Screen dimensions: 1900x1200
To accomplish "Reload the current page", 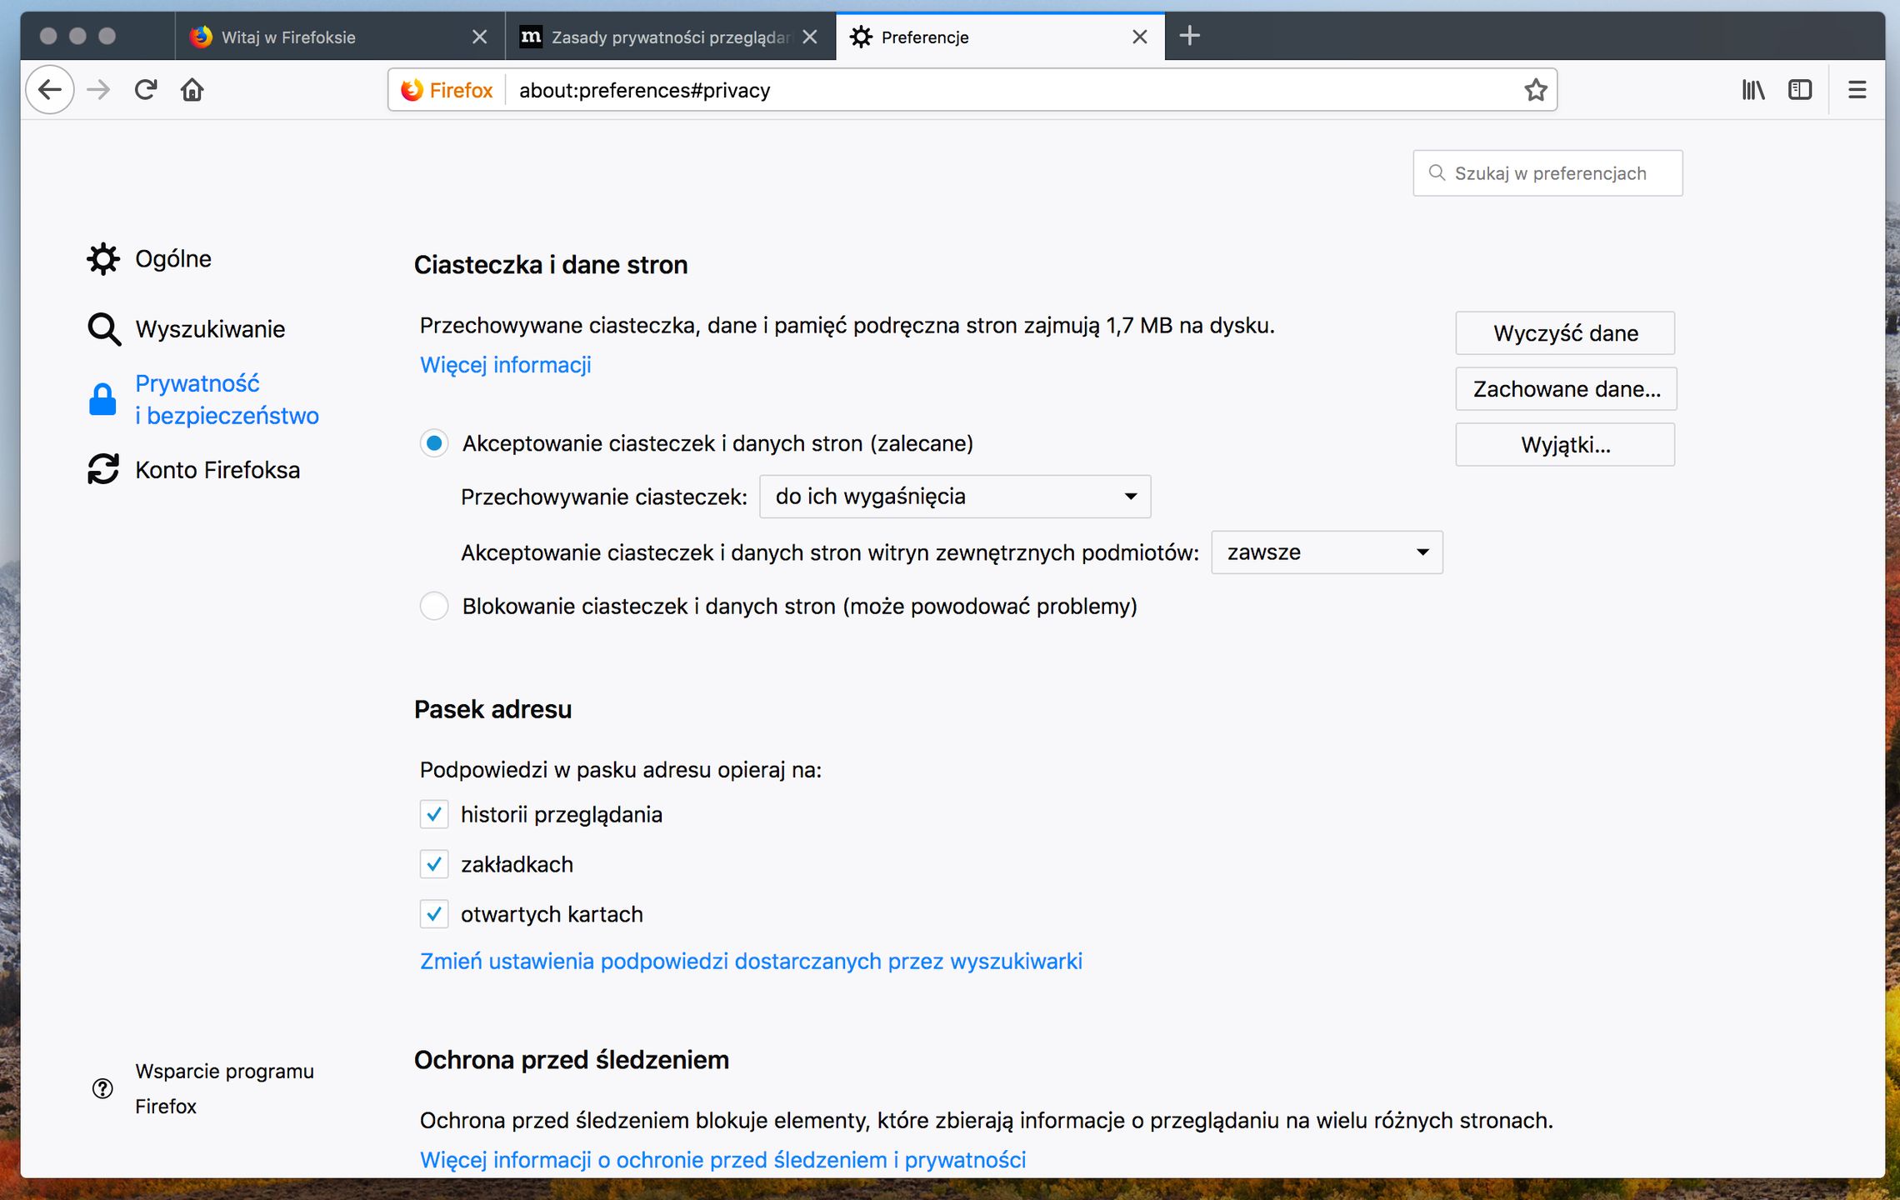I will (x=146, y=90).
